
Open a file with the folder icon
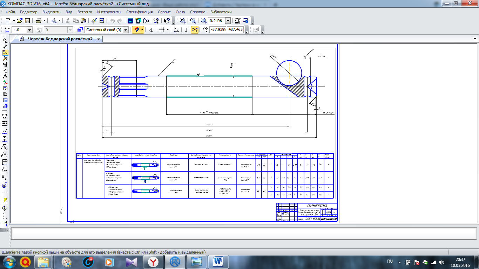coord(20,21)
